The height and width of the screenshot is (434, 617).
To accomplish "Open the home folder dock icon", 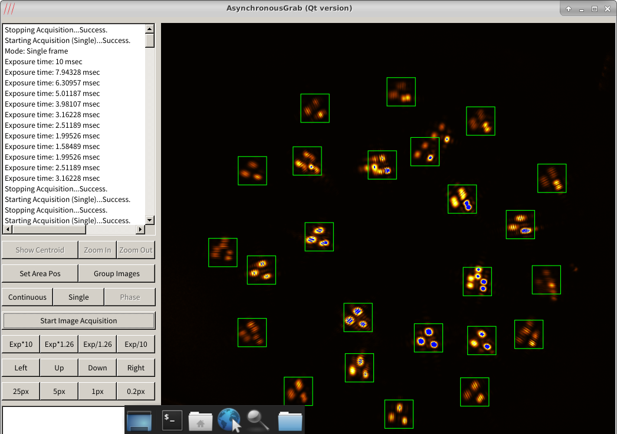I will 201,420.
